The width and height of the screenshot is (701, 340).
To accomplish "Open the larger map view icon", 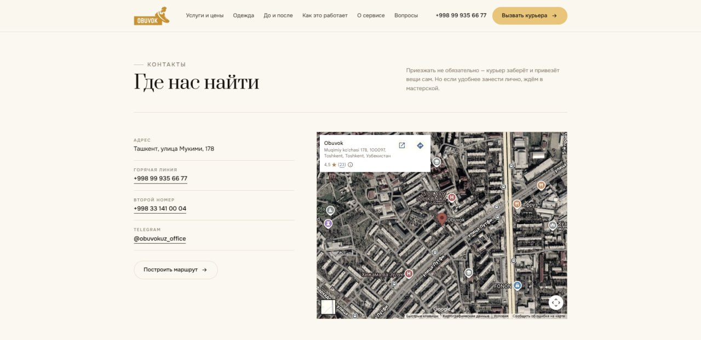I will (401, 145).
